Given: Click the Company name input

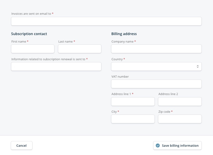Looking at the screenshot, I should click(156, 49).
